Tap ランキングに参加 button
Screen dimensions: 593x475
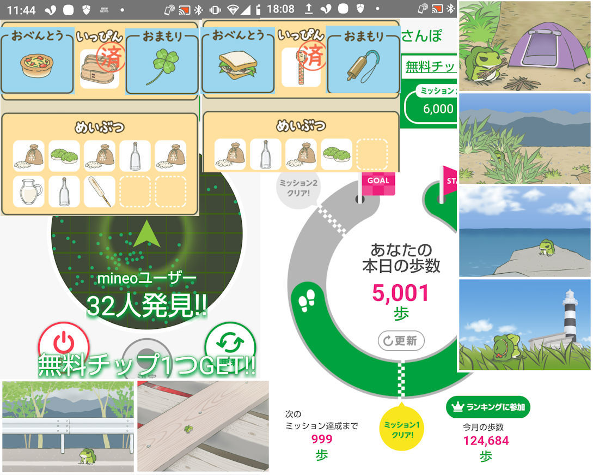pos(488,407)
